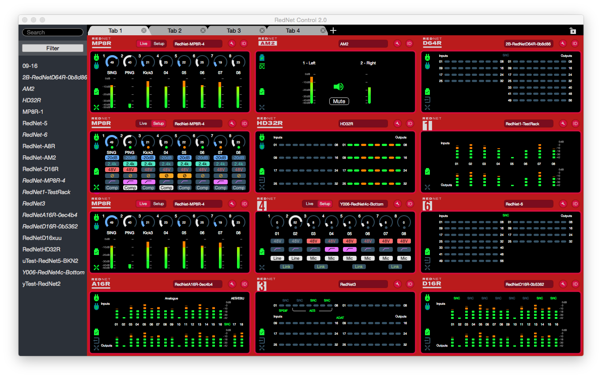Open the wrench settings for AM2 device
The height and width of the screenshot is (378, 602).
pyautogui.click(x=397, y=43)
